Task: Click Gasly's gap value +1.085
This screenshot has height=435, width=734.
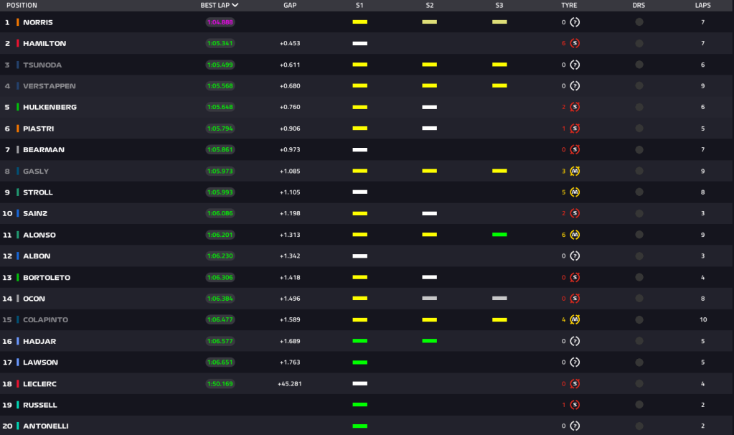Action: [290, 171]
